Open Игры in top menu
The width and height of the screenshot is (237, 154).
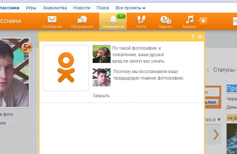pos(31,8)
